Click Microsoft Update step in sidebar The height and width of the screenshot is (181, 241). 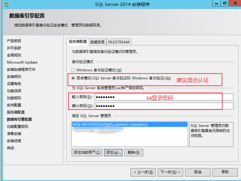click(22, 62)
